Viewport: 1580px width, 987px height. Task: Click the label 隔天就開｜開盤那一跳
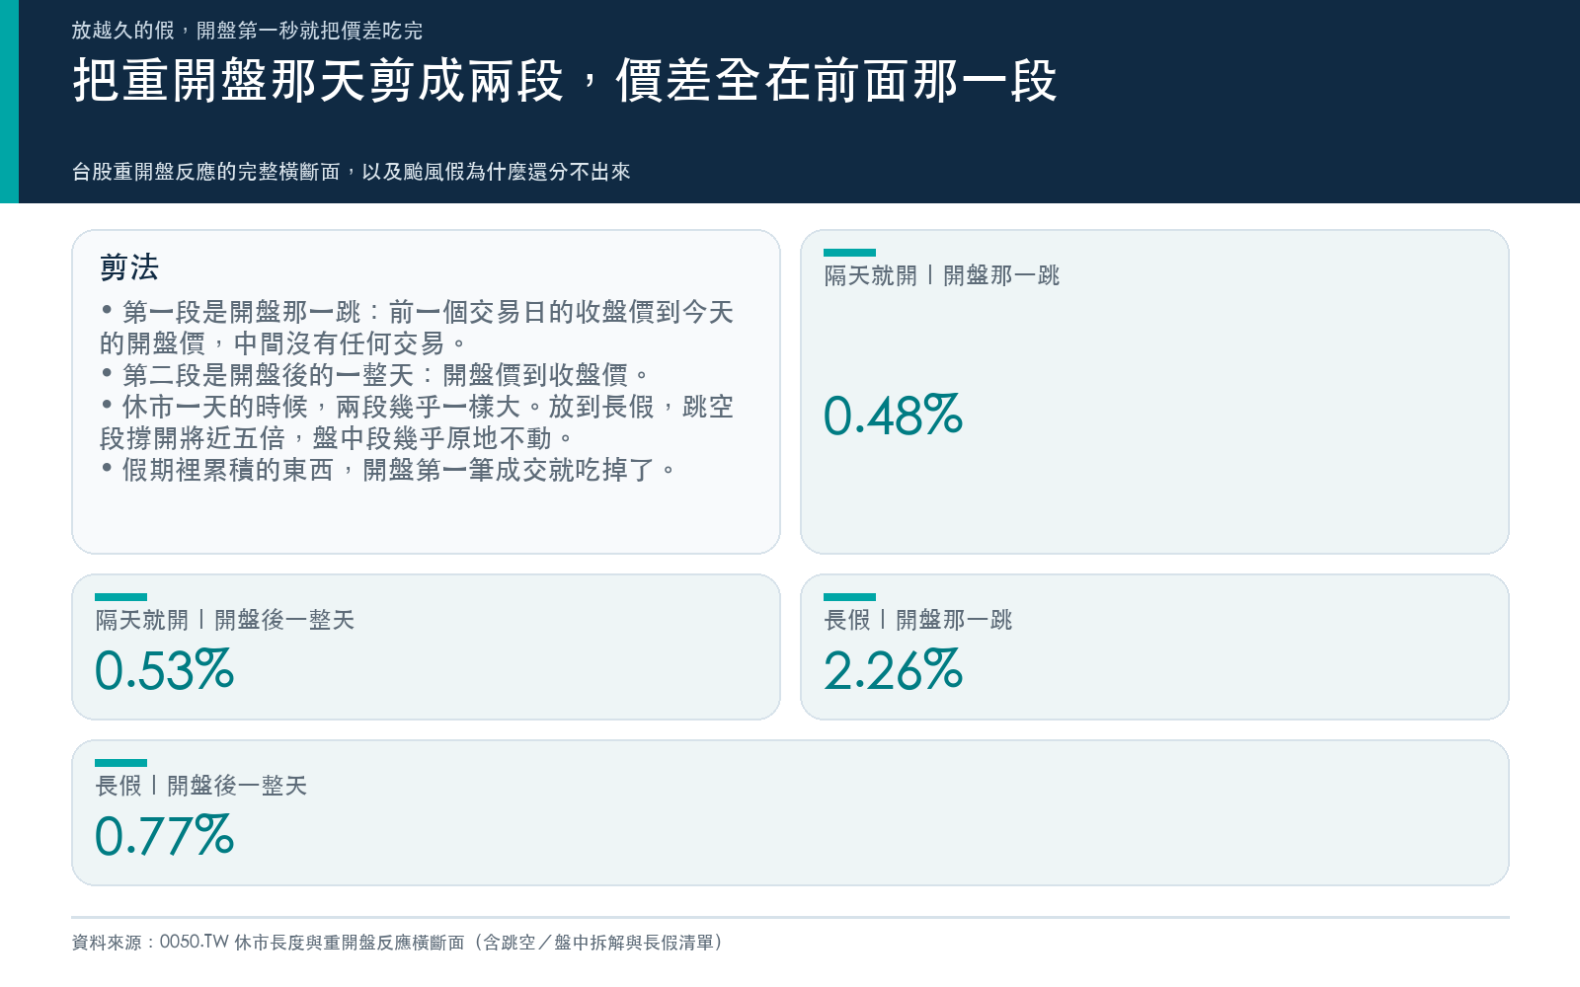[942, 275]
